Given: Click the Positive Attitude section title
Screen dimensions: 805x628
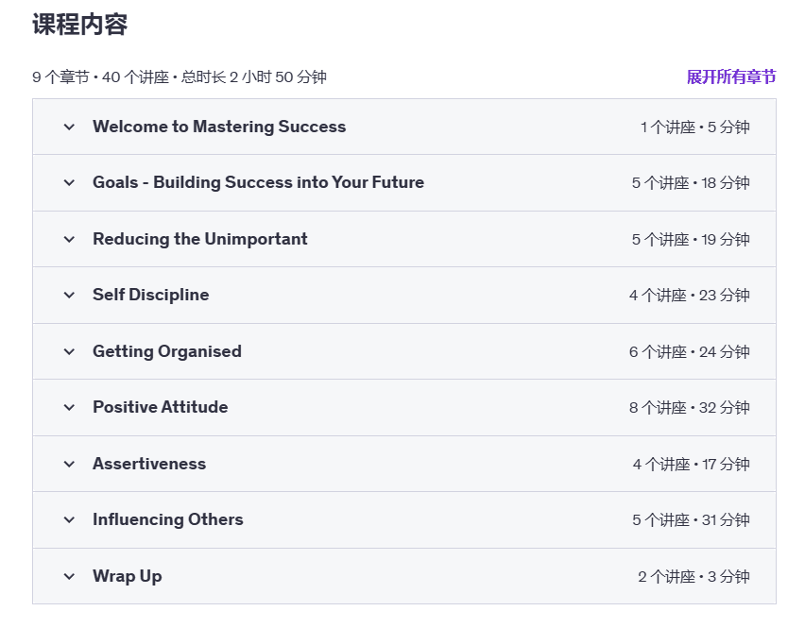Looking at the screenshot, I should tap(161, 407).
